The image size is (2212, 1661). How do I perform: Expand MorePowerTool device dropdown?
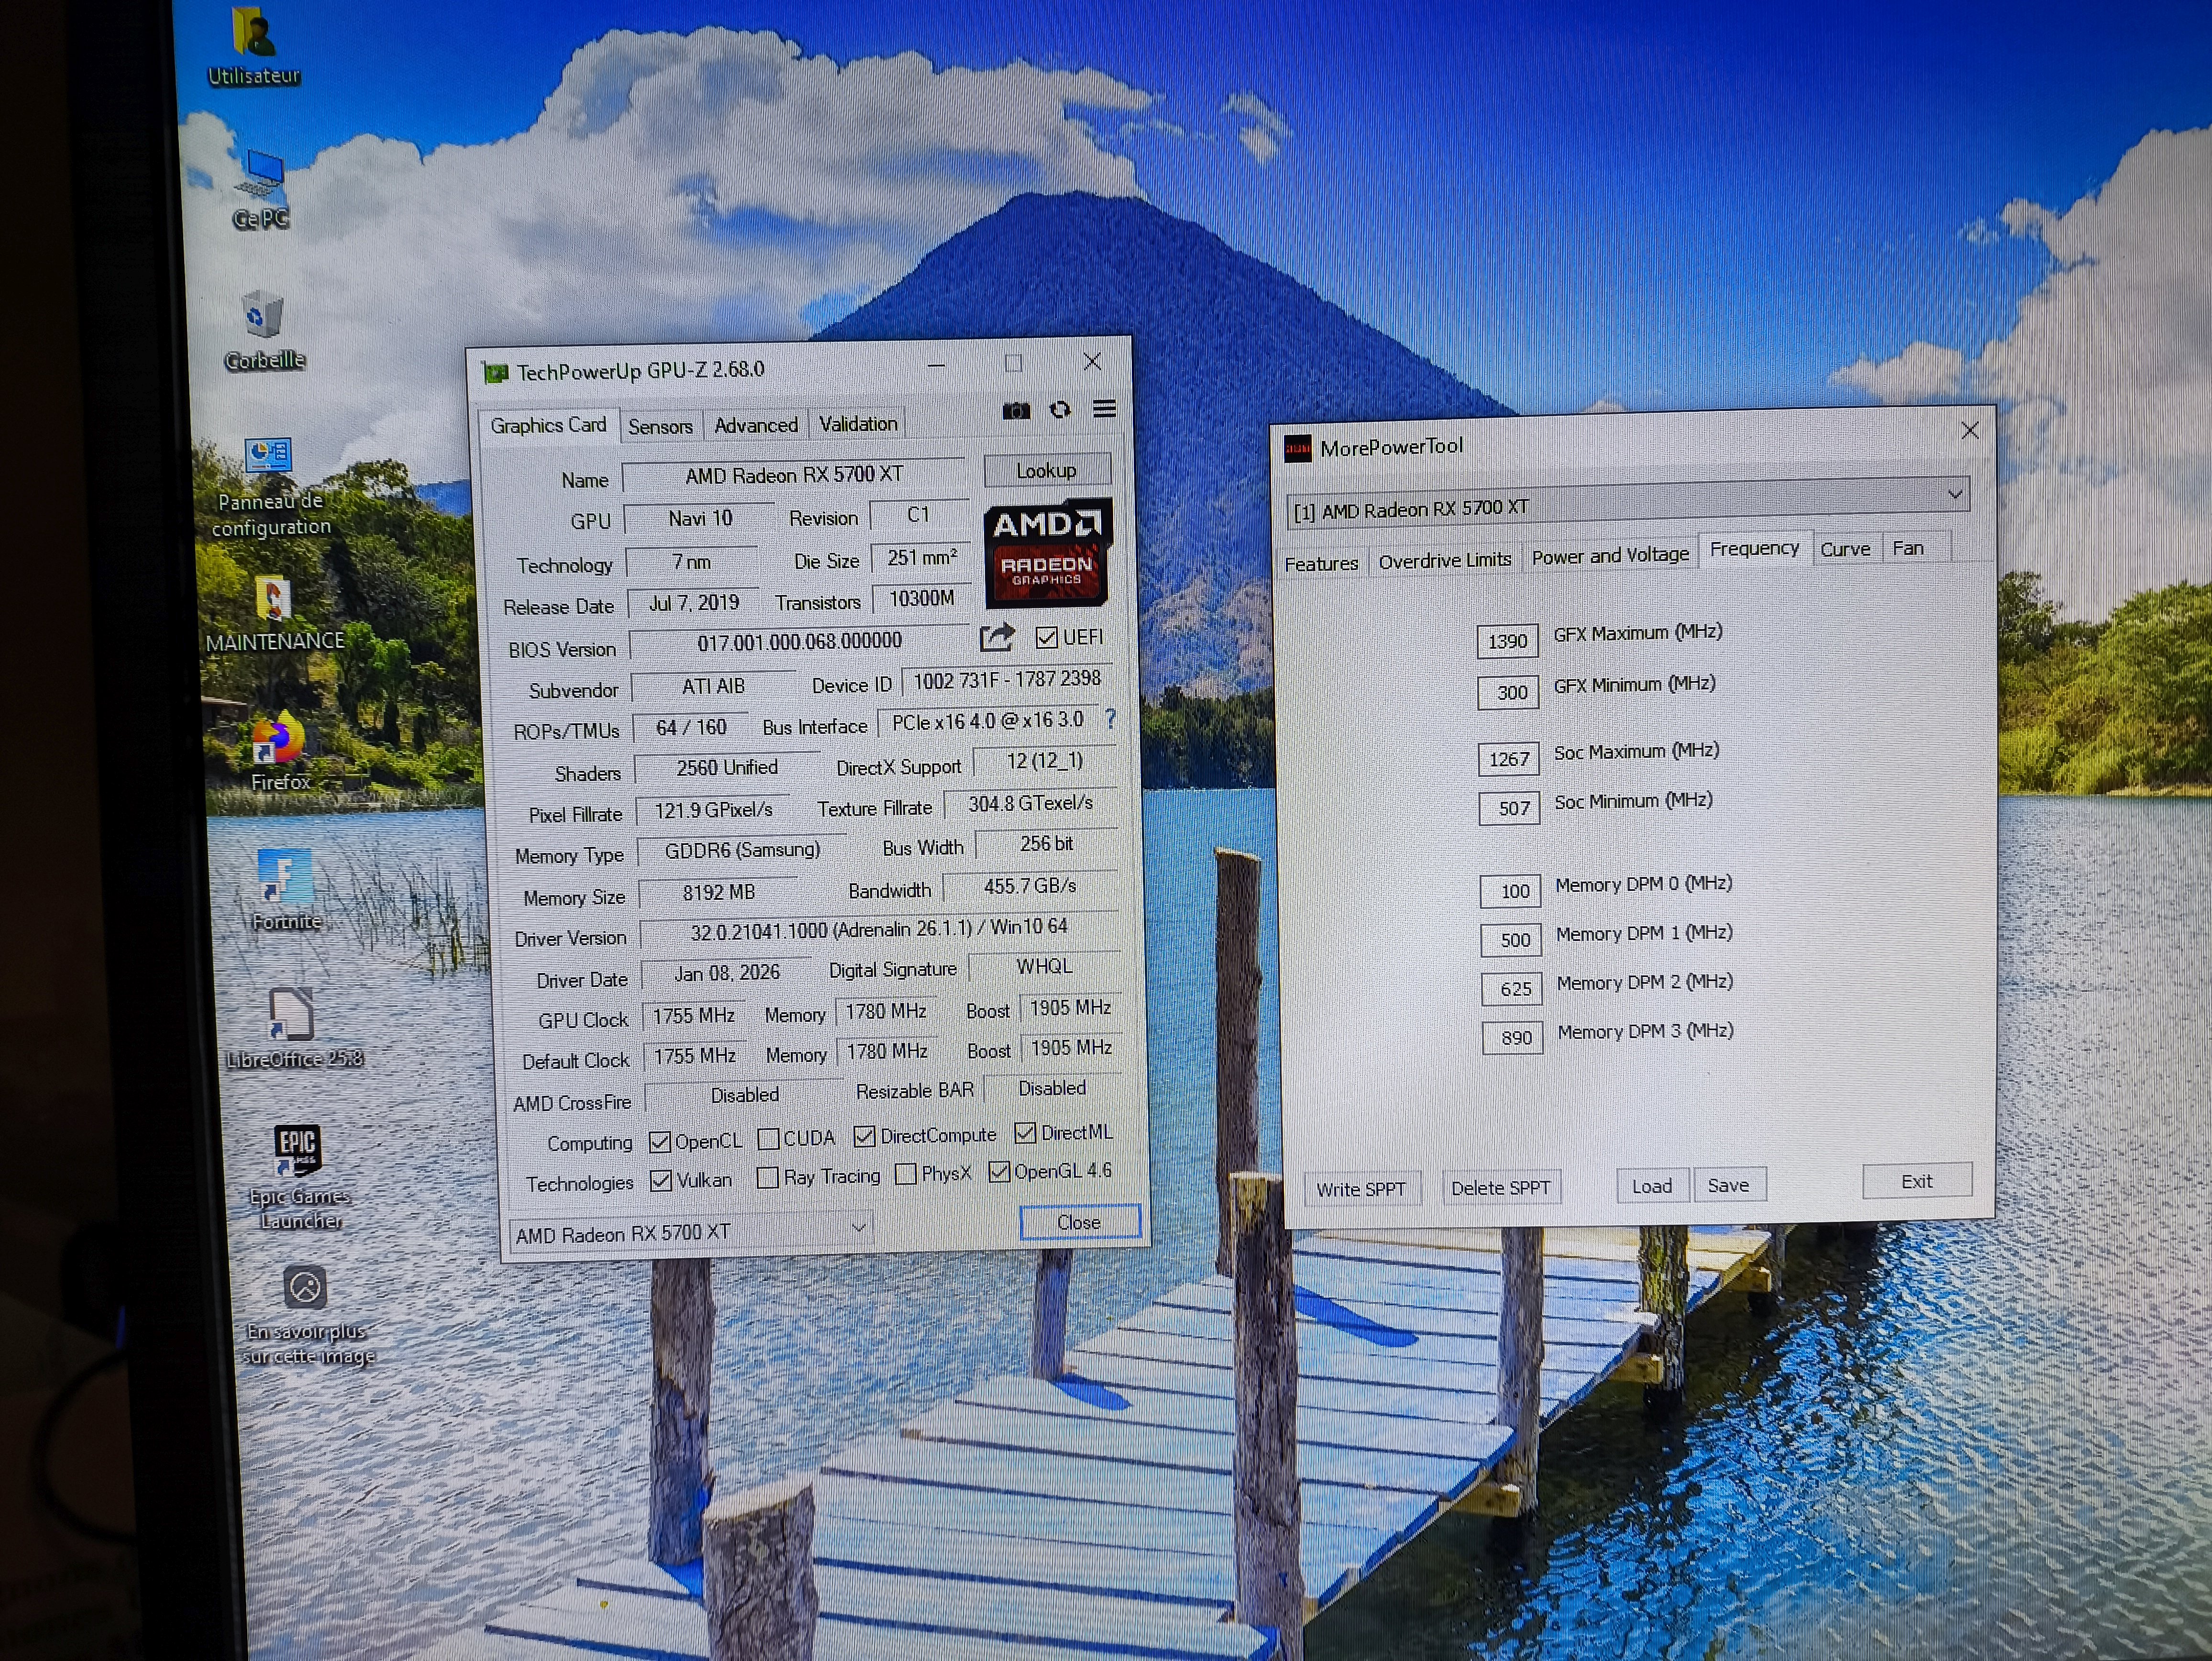click(x=1954, y=494)
